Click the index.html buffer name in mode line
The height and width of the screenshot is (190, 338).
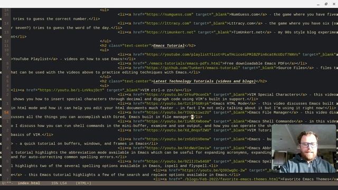tap(29, 183)
